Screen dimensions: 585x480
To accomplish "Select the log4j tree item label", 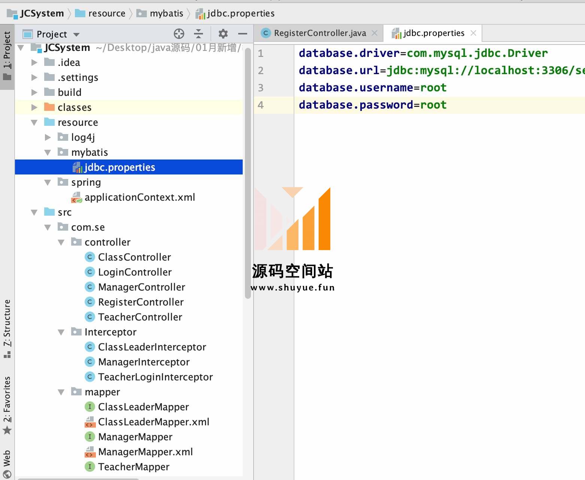I will 83,137.
